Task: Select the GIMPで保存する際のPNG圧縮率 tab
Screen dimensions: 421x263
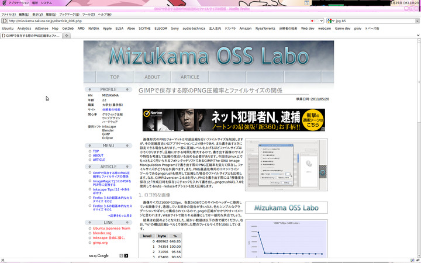Action: pyautogui.click(x=31, y=36)
